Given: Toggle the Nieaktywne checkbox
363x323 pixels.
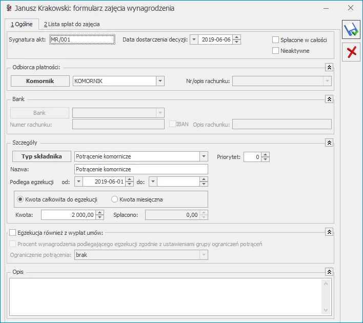Looking at the screenshot, I should click(x=276, y=51).
